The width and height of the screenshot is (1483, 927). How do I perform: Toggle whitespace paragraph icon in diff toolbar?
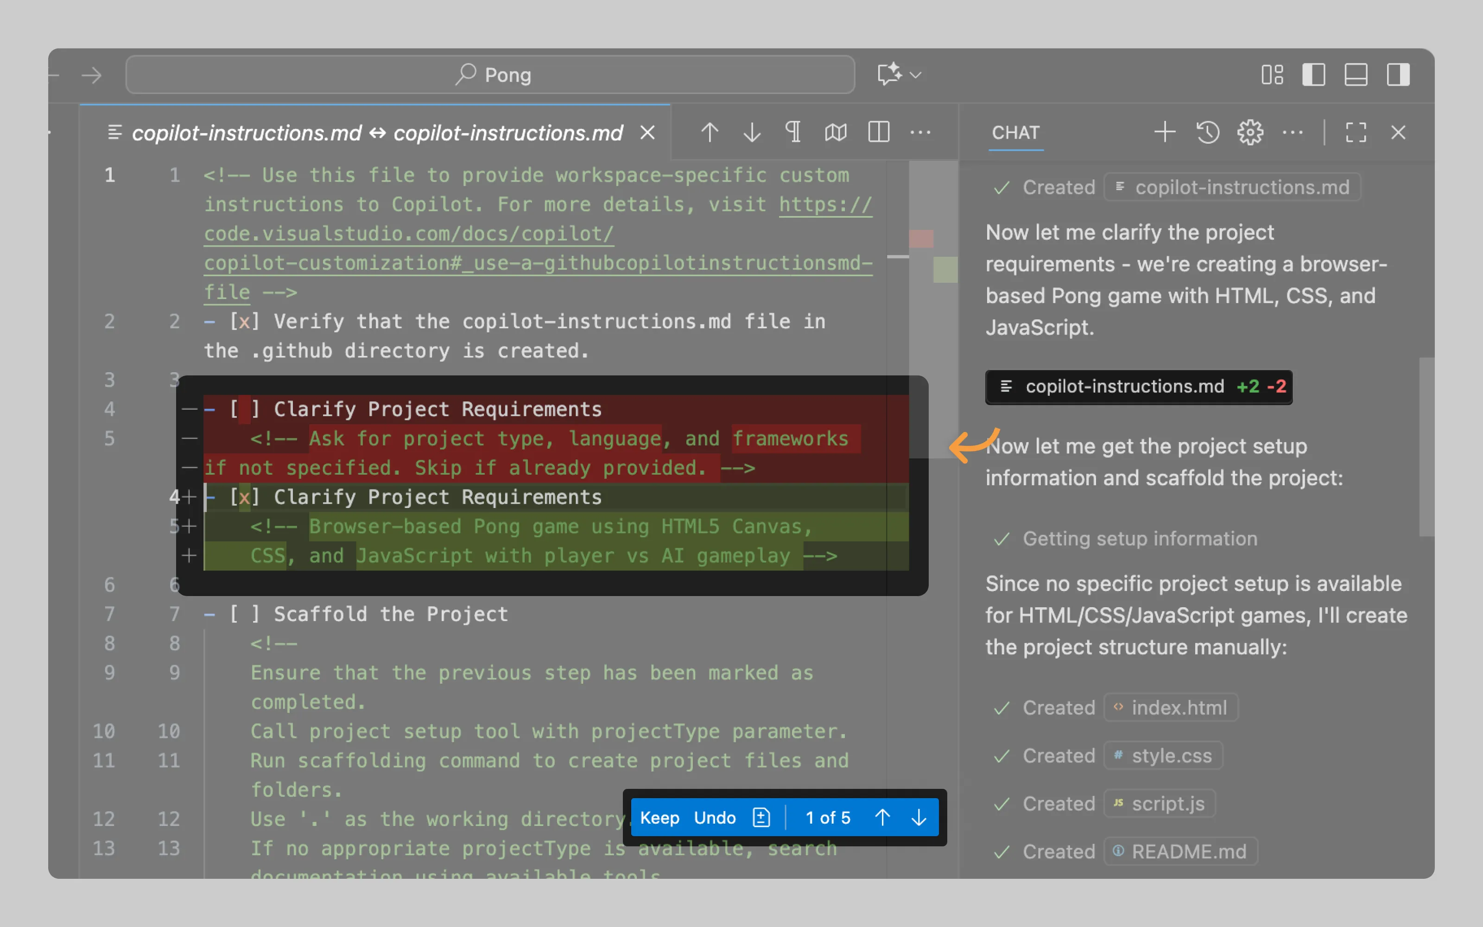pos(793,133)
